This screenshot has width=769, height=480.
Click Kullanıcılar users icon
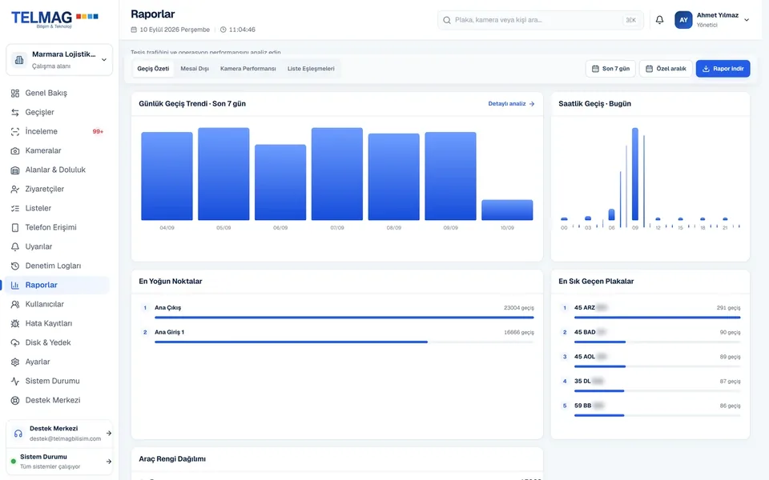click(15, 304)
